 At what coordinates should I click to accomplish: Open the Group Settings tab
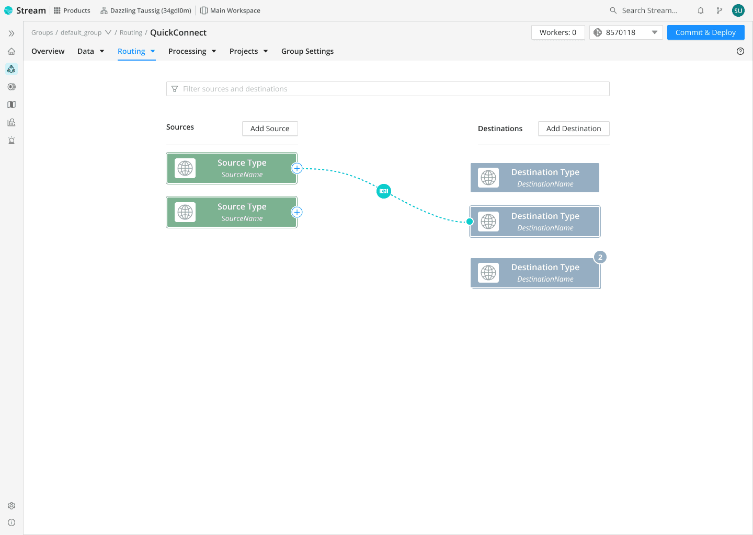click(307, 51)
